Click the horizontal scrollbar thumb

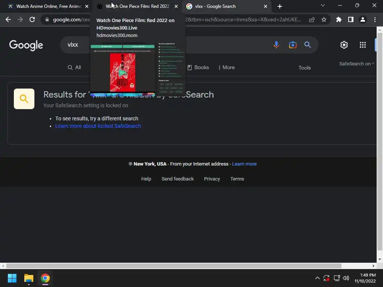click(x=174, y=266)
